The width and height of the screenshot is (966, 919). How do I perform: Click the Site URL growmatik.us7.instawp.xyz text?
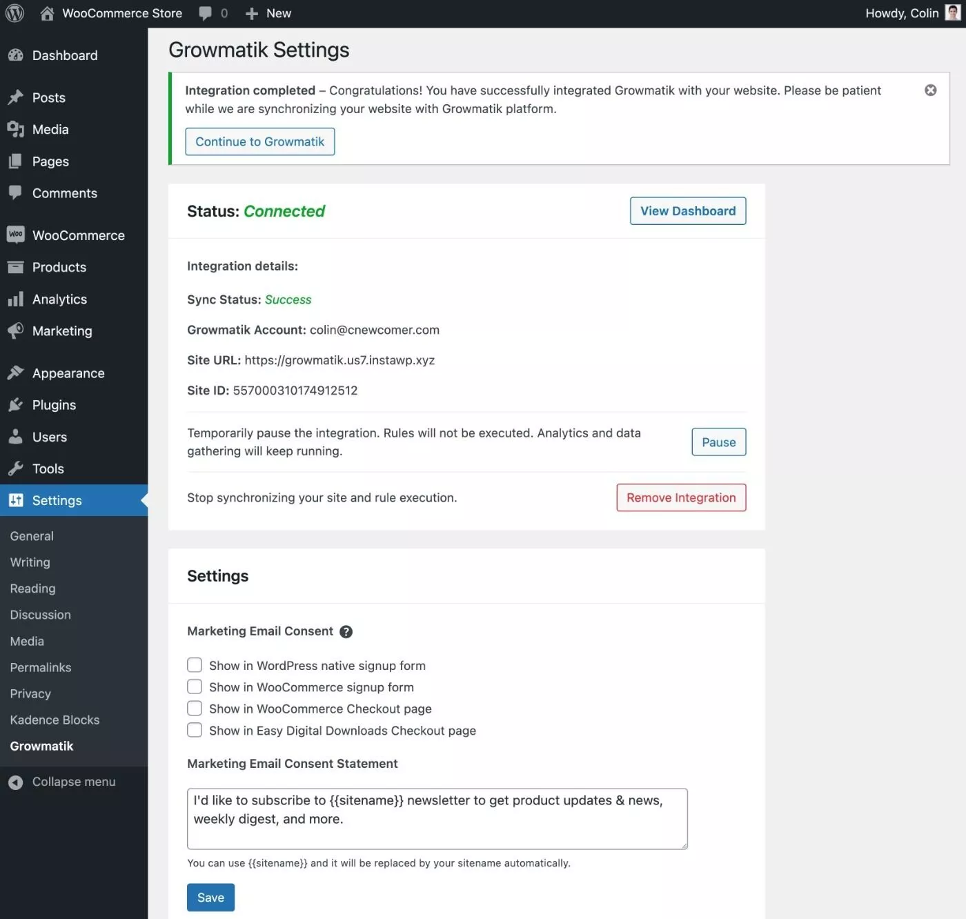pos(339,360)
